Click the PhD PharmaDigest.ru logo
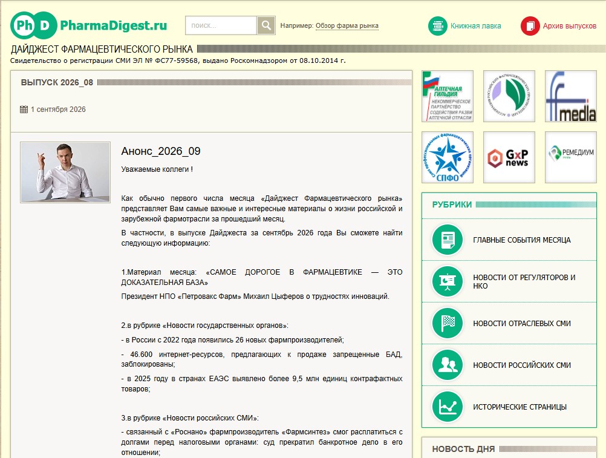Screen dimensions: 606x458 point(88,25)
